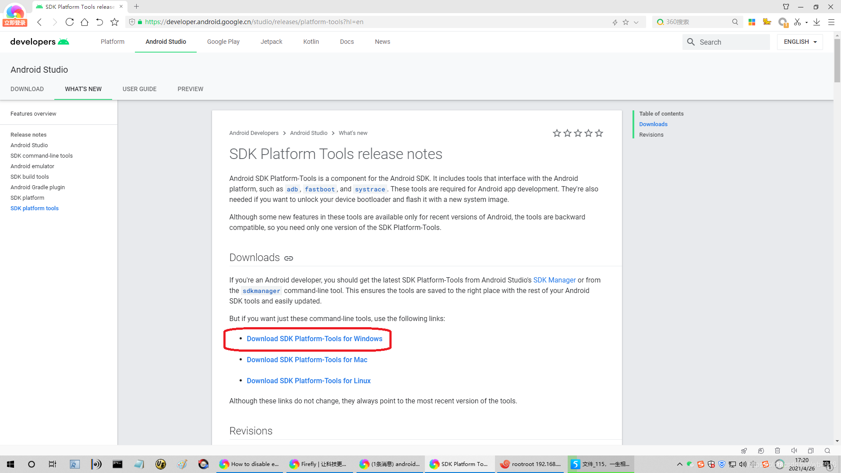
Task: Open the screenshot scissors tool
Action: pyautogui.click(x=797, y=22)
